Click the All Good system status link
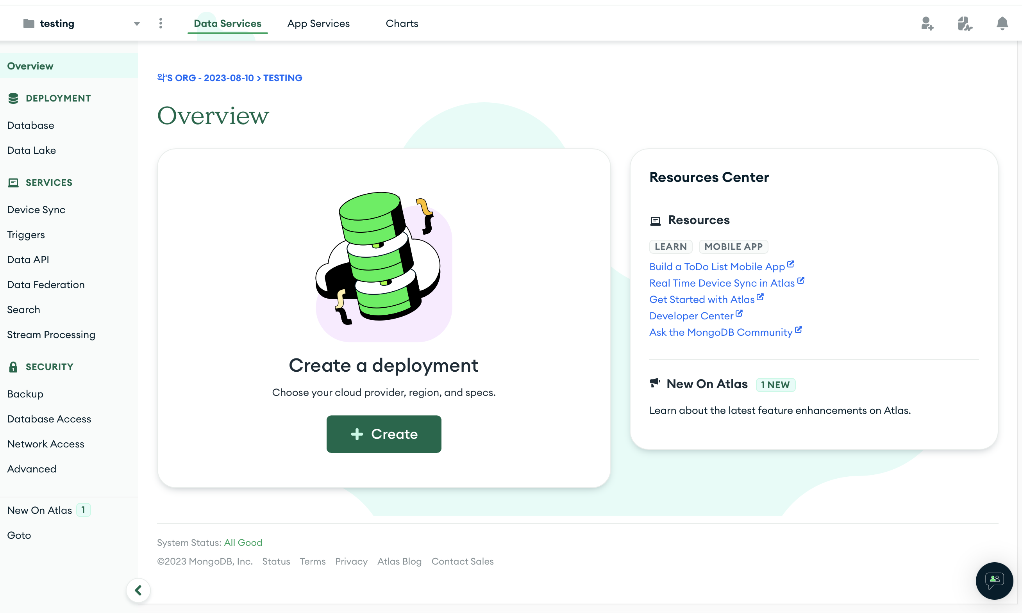The image size is (1022, 613). click(x=243, y=542)
